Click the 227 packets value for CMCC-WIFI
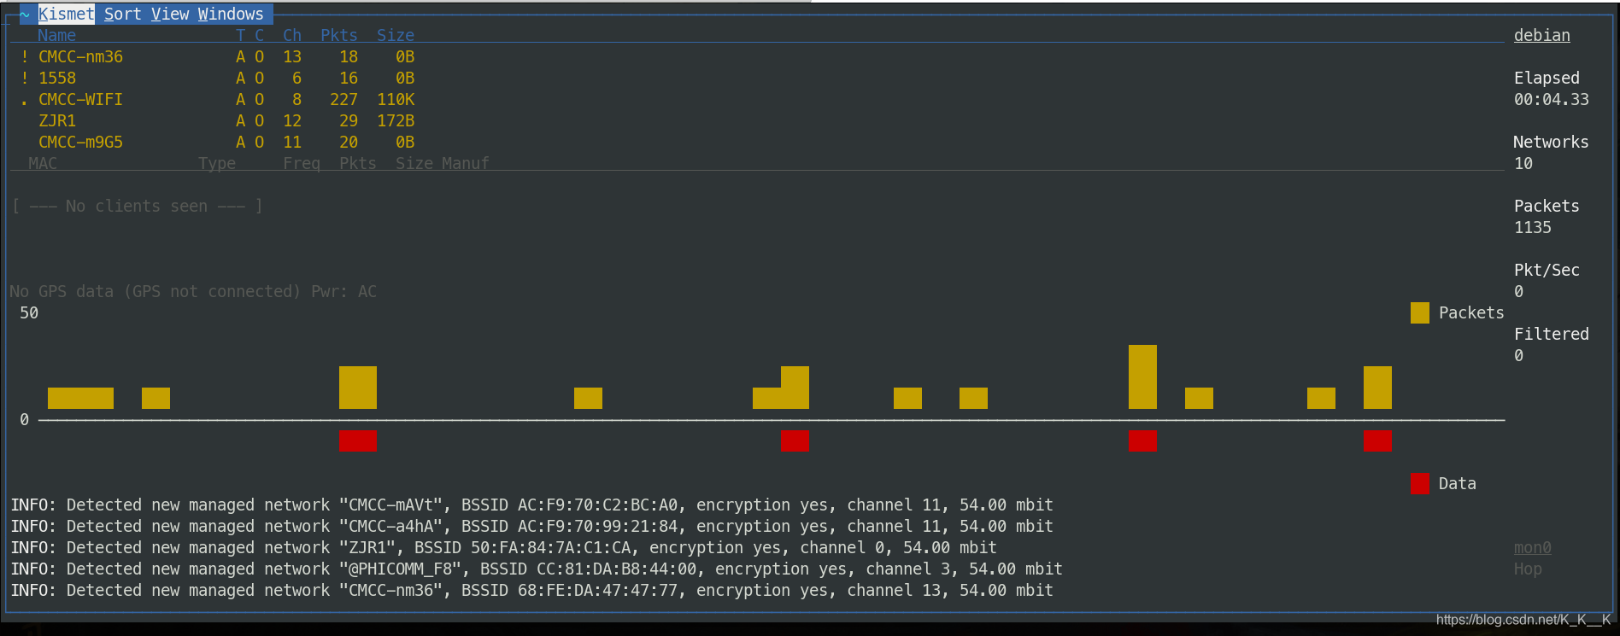 click(x=343, y=99)
